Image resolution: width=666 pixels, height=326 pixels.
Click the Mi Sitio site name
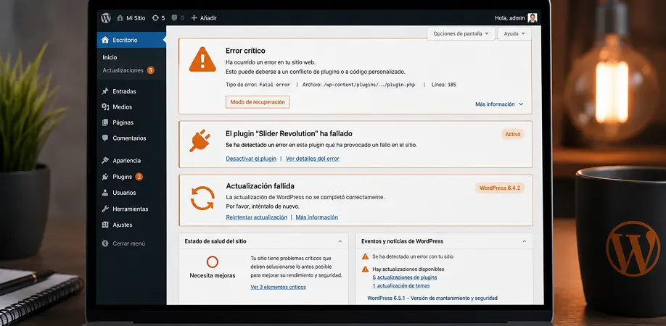(136, 18)
